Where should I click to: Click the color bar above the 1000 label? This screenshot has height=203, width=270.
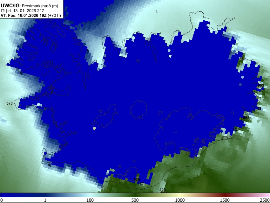(180, 195)
